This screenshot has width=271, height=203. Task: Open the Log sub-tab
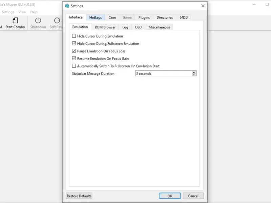point(125,27)
